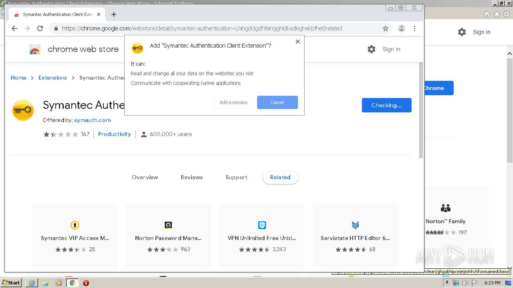Open Chrome three-dot menu
This screenshot has width=513, height=288.
click(414, 28)
